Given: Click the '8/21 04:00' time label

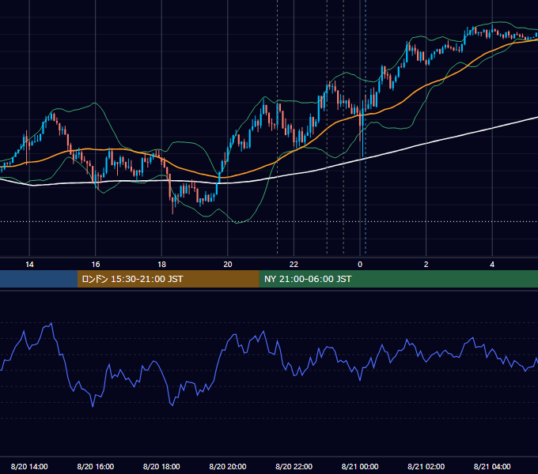Looking at the screenshot, I should click(492, 466).
